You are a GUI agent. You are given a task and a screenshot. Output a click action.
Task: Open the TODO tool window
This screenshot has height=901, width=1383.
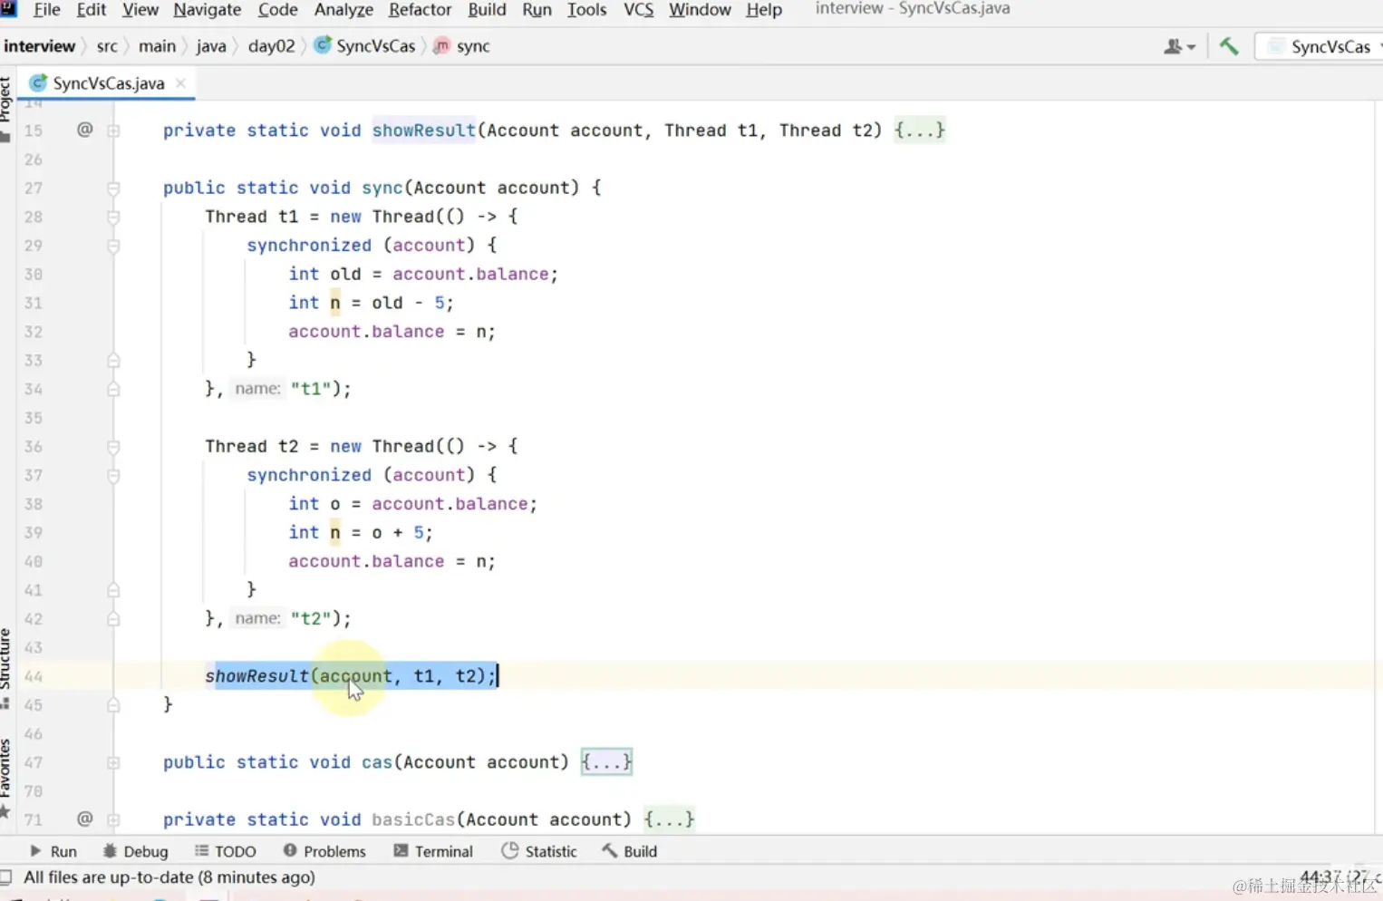pyautogui.click(x=226, y=851)
